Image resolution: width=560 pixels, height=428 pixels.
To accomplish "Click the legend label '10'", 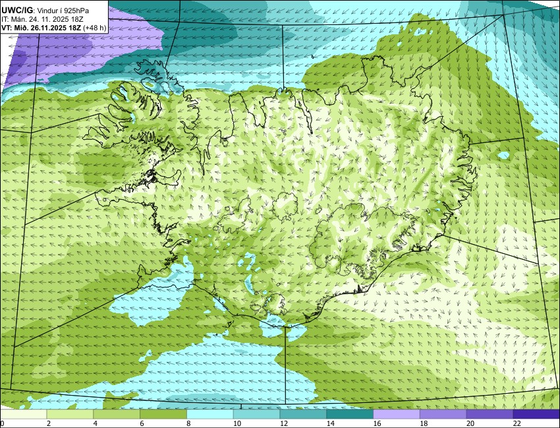I will coord(237,423).
